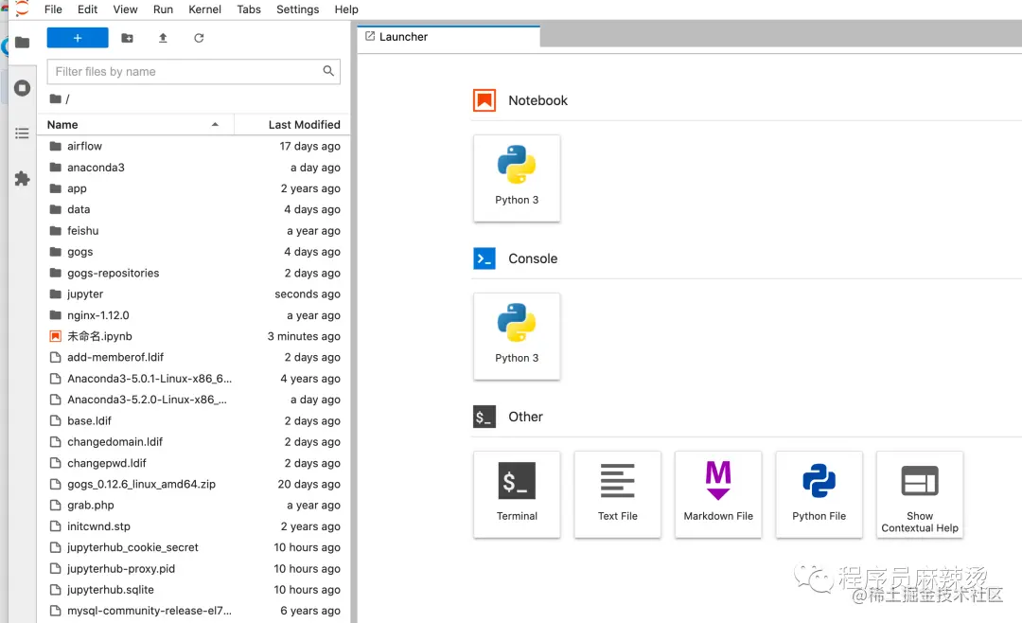The image size is (1022, 623).
Task: Select gogs_0.12.6_linux_amd64.zip file
Action: pyautogui.click(x=194, y=484)
